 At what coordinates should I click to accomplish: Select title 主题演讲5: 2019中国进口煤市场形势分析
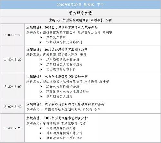click(57, 118)
